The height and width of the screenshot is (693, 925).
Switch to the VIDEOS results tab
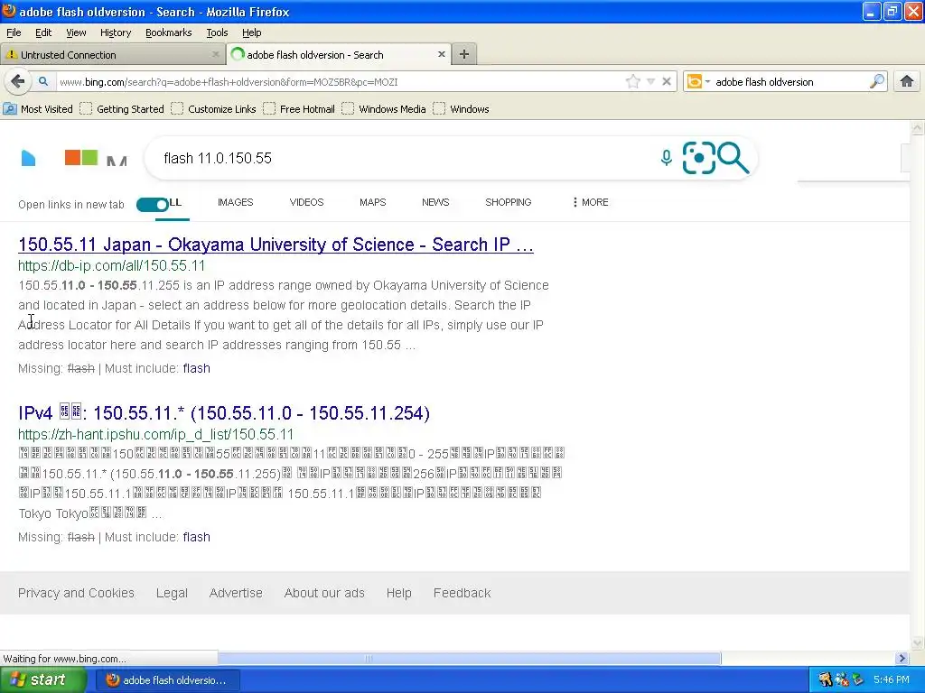point(306,202)
